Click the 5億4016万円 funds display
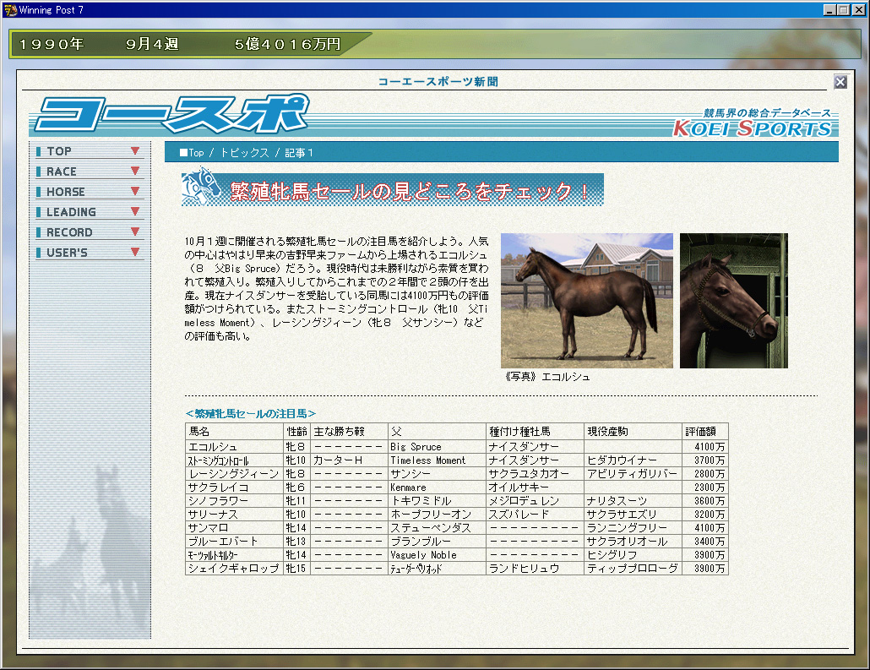Viewport: 870px width, 670px height. [x=287, y=45]
